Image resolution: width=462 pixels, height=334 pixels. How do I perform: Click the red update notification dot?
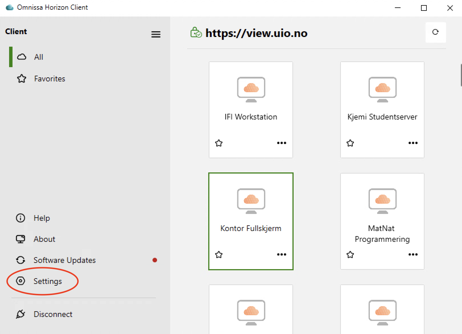(155, 260)
